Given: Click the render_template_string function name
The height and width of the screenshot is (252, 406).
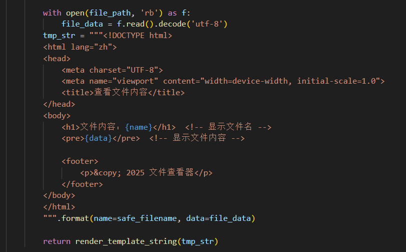Looking at the screenshot, I should tap(126, 241).
